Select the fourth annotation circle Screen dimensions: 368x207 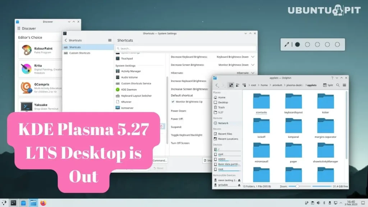click(x=327, y=45)
